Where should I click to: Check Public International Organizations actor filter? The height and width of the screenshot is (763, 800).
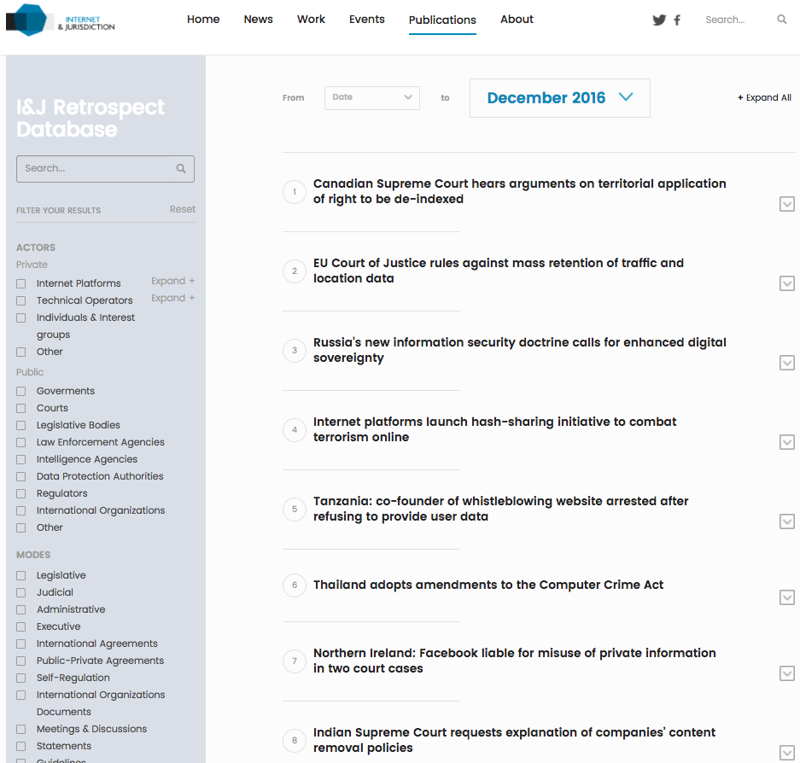(21, 510)
